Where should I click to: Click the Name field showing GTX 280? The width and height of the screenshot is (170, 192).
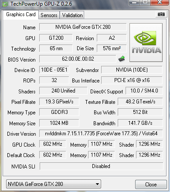83,27
